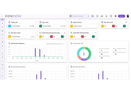The image size is (131, 98).
Task: Click the Total 6 text in My Open Leads
Action: pos(32,37)
